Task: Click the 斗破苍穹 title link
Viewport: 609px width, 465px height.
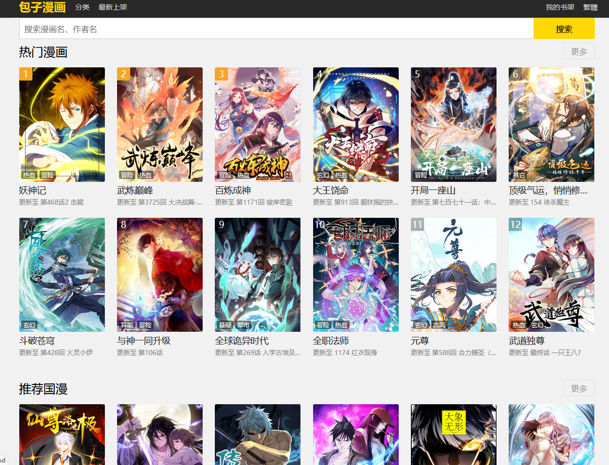Action: coord(37,341)
